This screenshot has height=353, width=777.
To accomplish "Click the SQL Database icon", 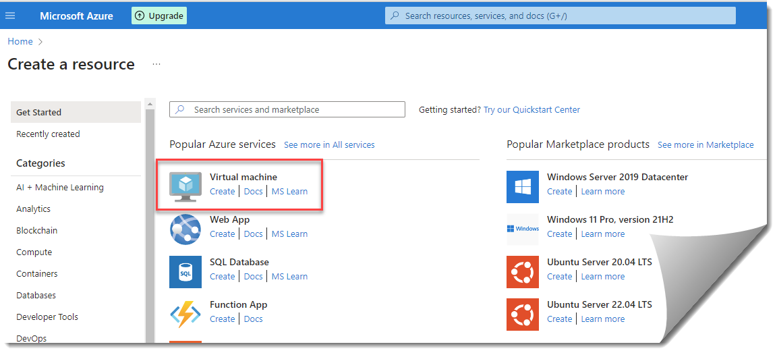I will [x=185, y=272].
